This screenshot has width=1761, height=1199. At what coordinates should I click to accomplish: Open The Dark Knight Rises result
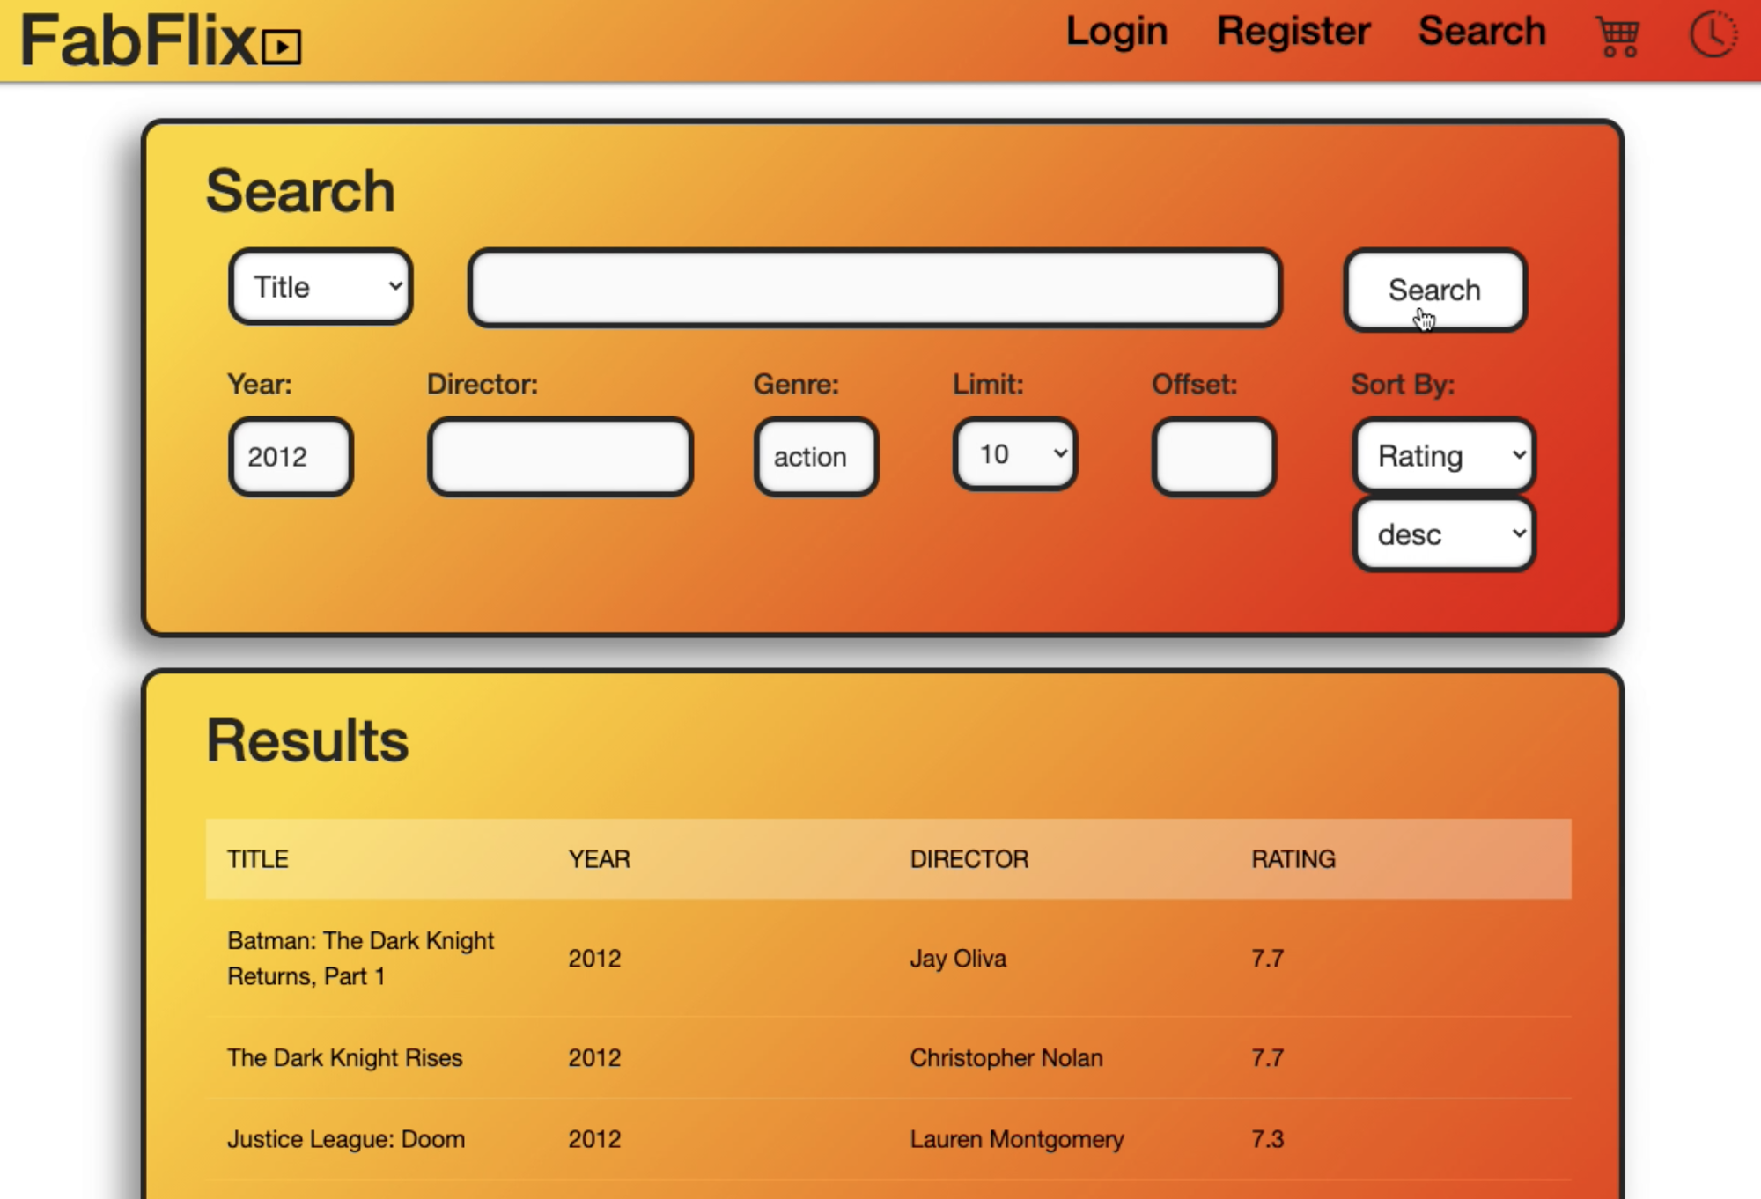pyautogui.click(x=345, y=1057)
